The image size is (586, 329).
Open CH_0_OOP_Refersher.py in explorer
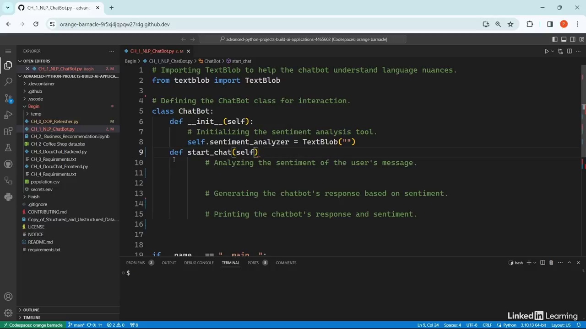coord(54,122)
